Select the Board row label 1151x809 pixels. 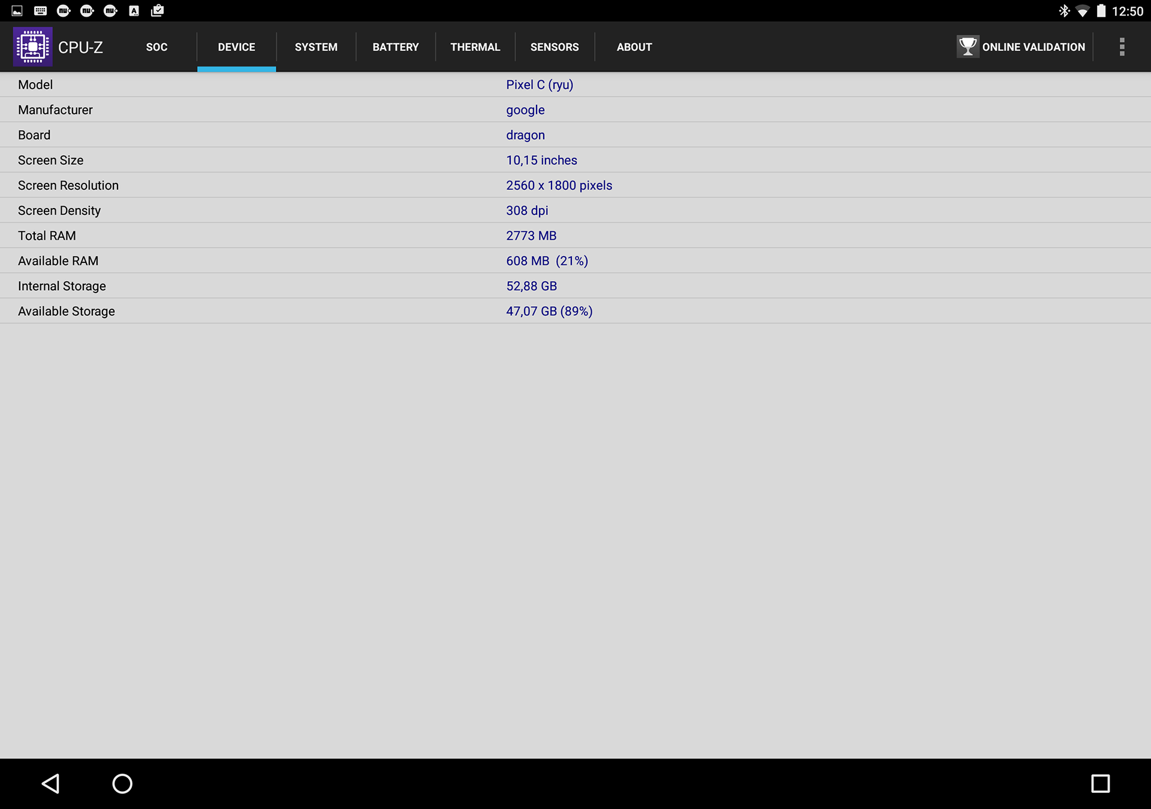tap(34, 135)
